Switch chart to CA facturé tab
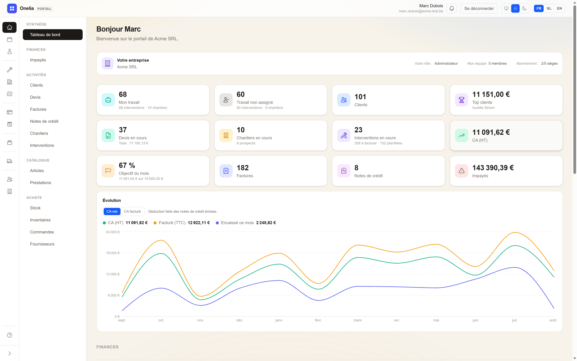This screenshot has height=361, width=577. click(132, 211)
